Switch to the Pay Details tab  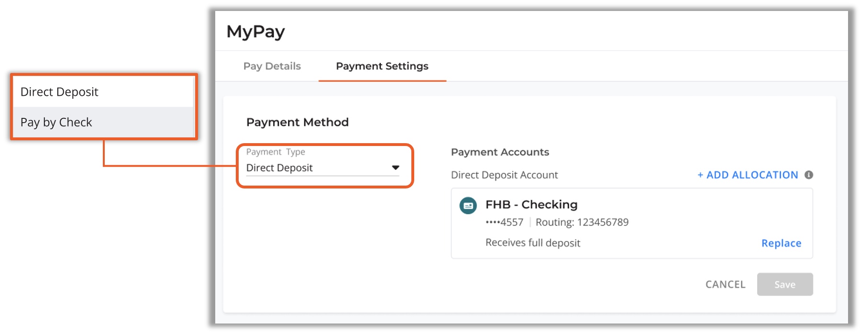tap(272, 66)
